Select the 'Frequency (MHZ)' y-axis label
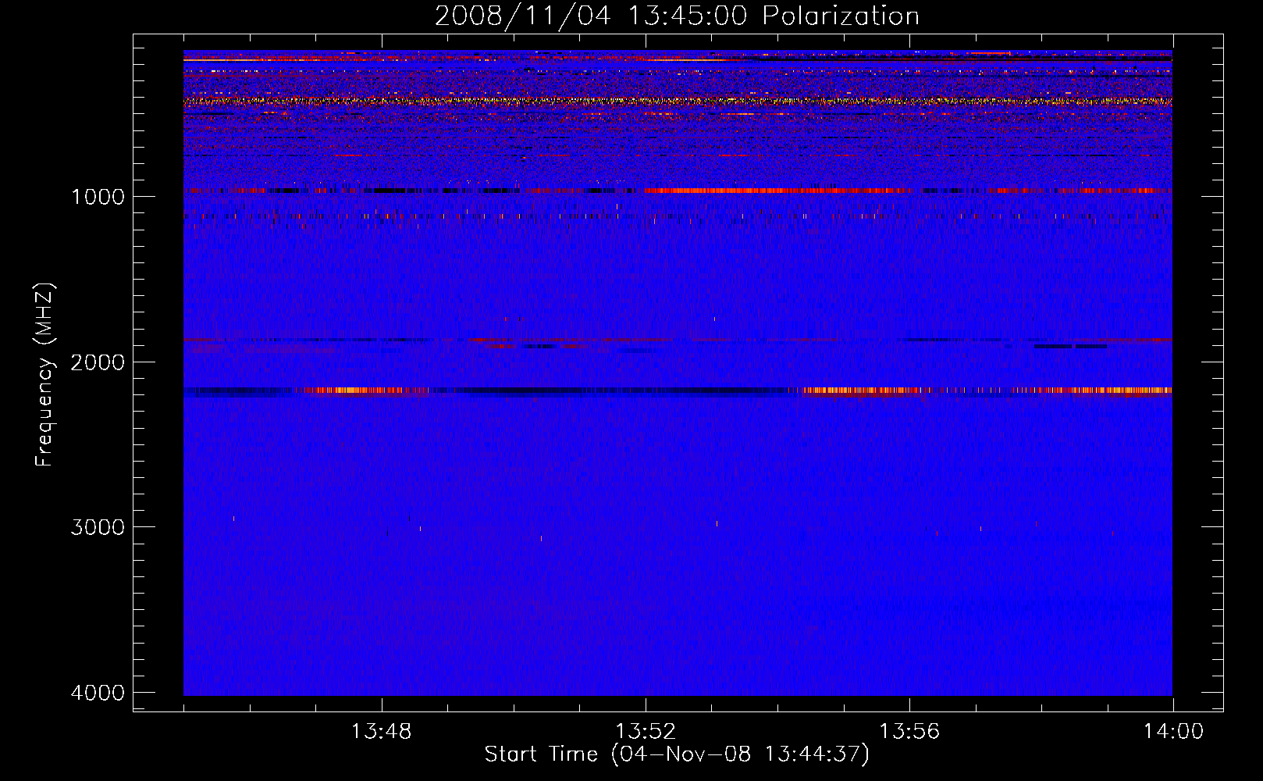This screenshot has width=1263, height=781. click(45, 374)
